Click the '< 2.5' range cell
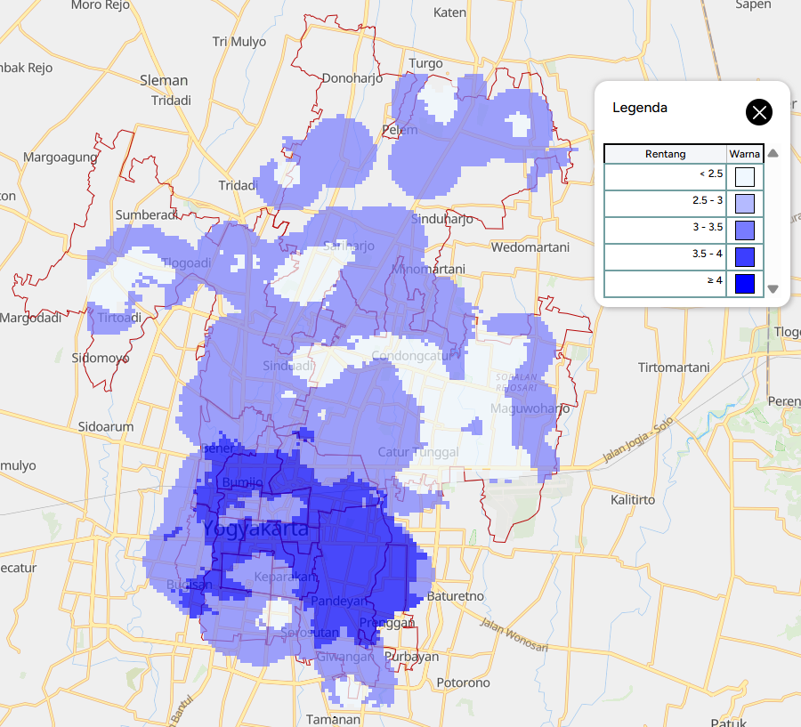The width and height of the screenshot is (801, 727). 665,177
